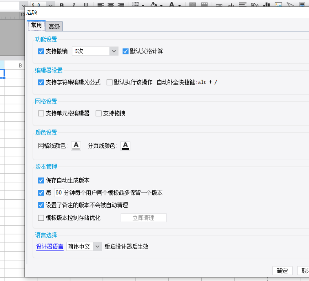Click the font color A icon
The width and height of the screenshot is (309, 281).
click(172, 4)
